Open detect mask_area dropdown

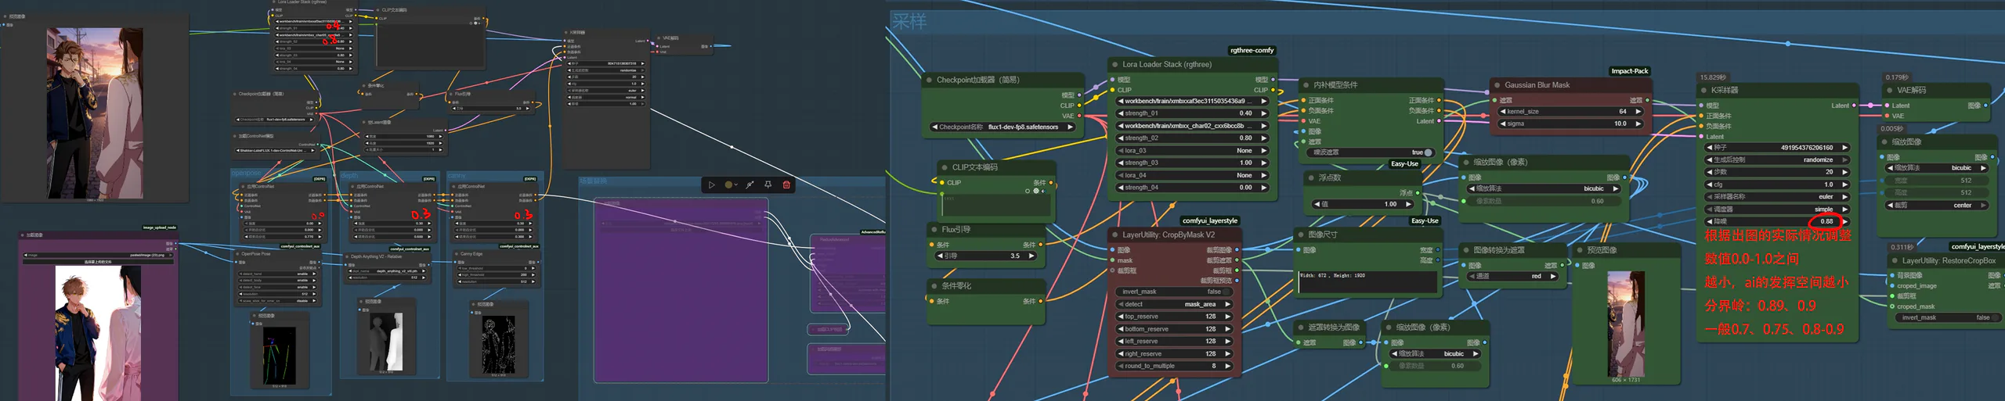tap(1172, 304)
